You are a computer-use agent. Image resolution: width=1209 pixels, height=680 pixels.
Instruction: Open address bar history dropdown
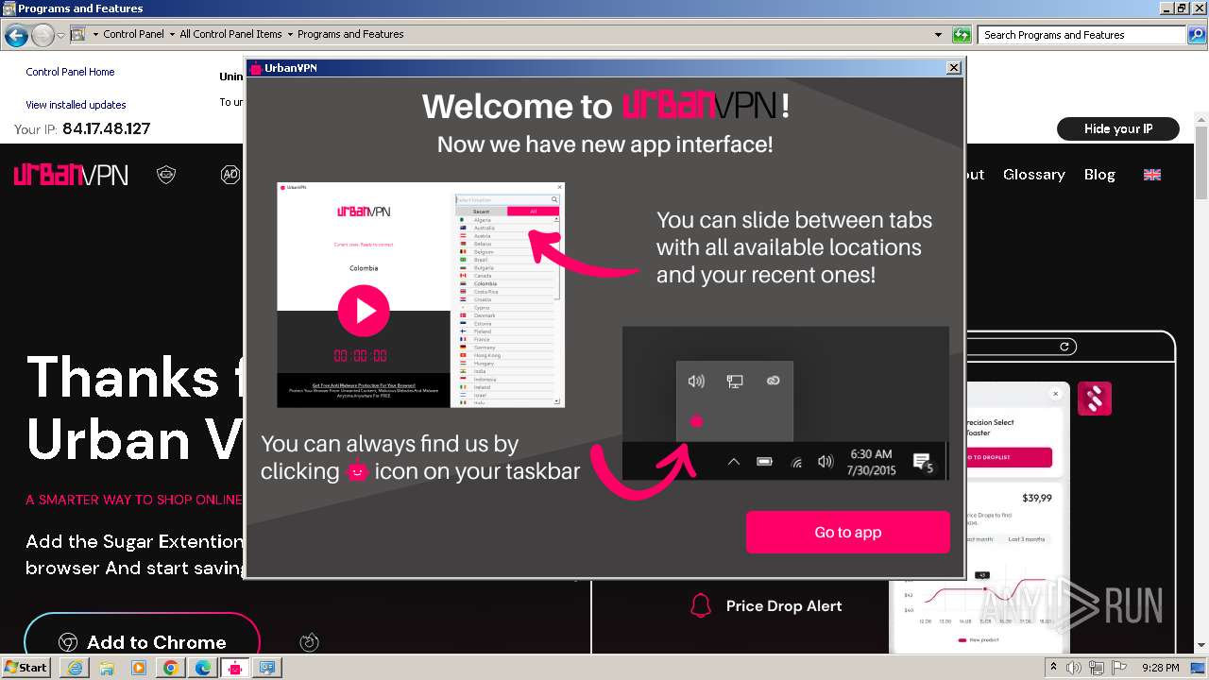[x=938, y=35]
